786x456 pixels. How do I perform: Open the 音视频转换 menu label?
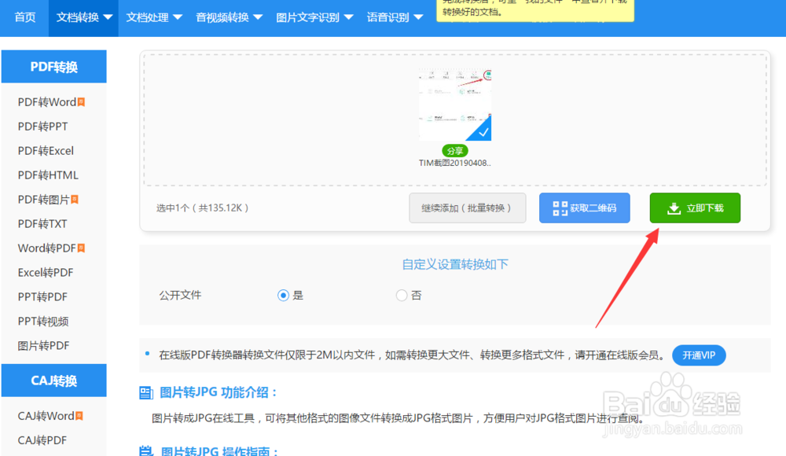click(x=222, y=17)
